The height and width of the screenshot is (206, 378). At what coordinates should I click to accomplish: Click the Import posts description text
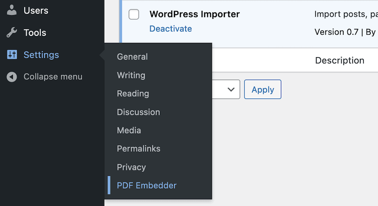pos(346,14)
